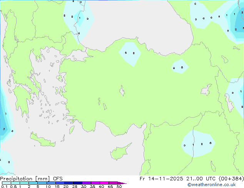Click the 0.5–1 mm legend swatch

[15, 183]
